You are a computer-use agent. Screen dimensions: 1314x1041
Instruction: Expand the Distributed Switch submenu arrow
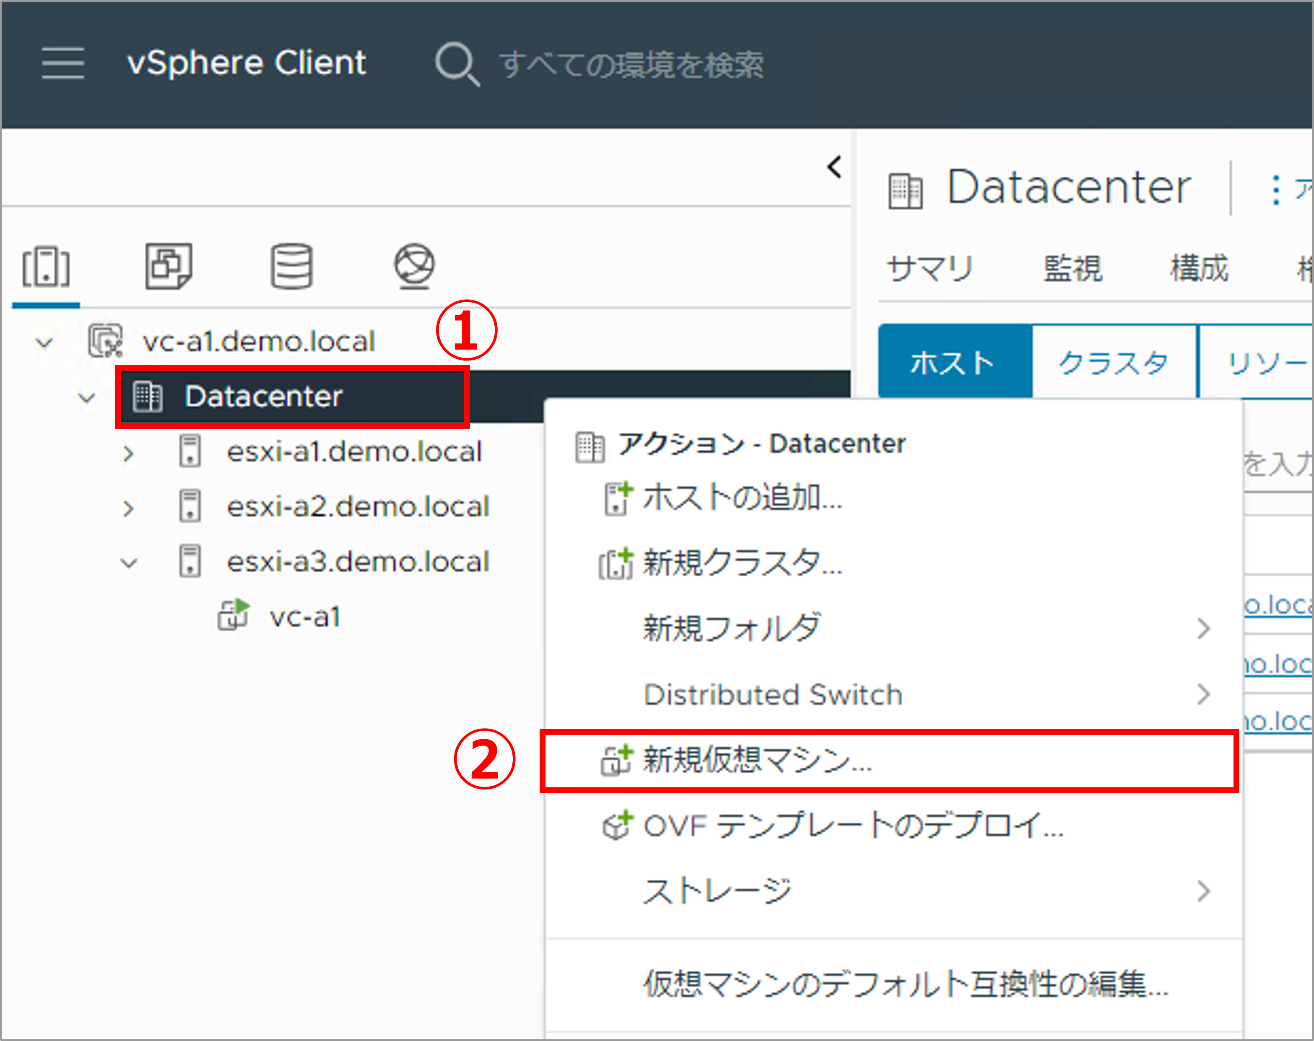point(1203,694)
